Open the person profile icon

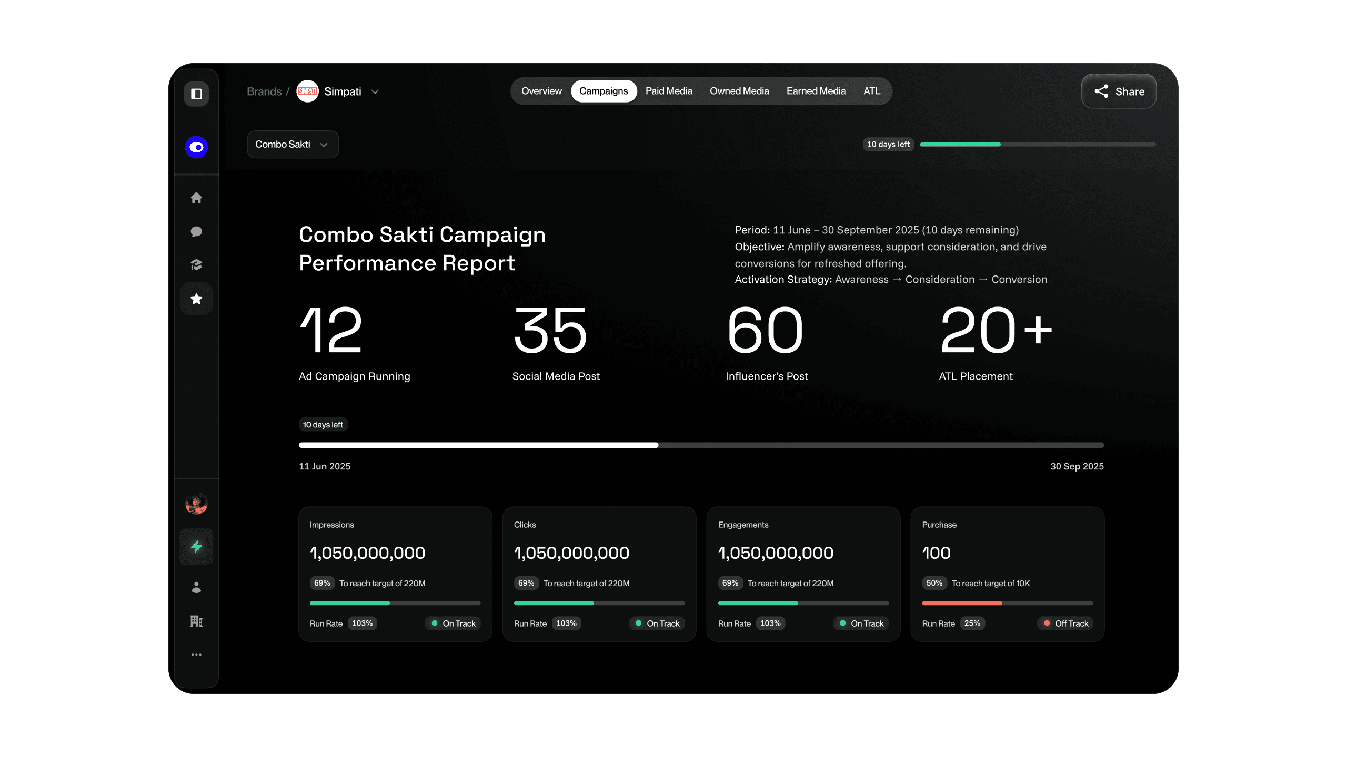coord(196,587)
